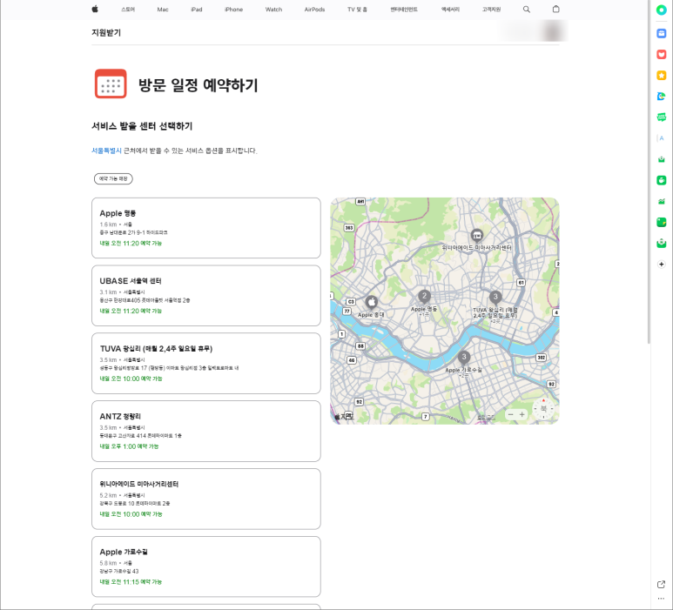
Task: Go to 고객지원 in the navigation bar
Action: click(491, 9)
